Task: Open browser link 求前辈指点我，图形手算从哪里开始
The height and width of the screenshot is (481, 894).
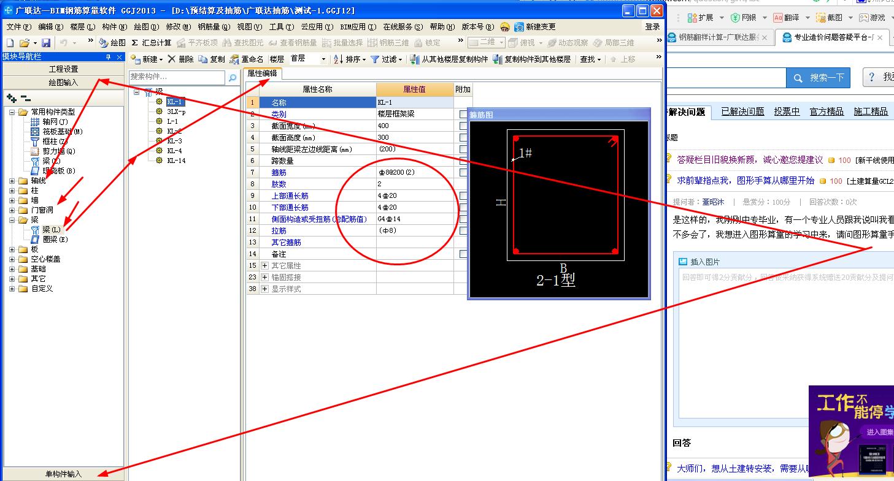Action: (746, 181)
